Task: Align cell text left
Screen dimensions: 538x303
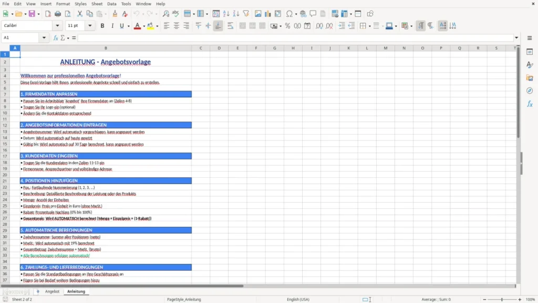Action: tap(167, 26)
